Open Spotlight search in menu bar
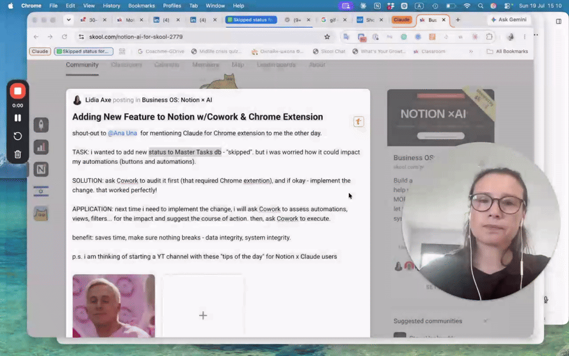The image size is (569, 356). 481,6
